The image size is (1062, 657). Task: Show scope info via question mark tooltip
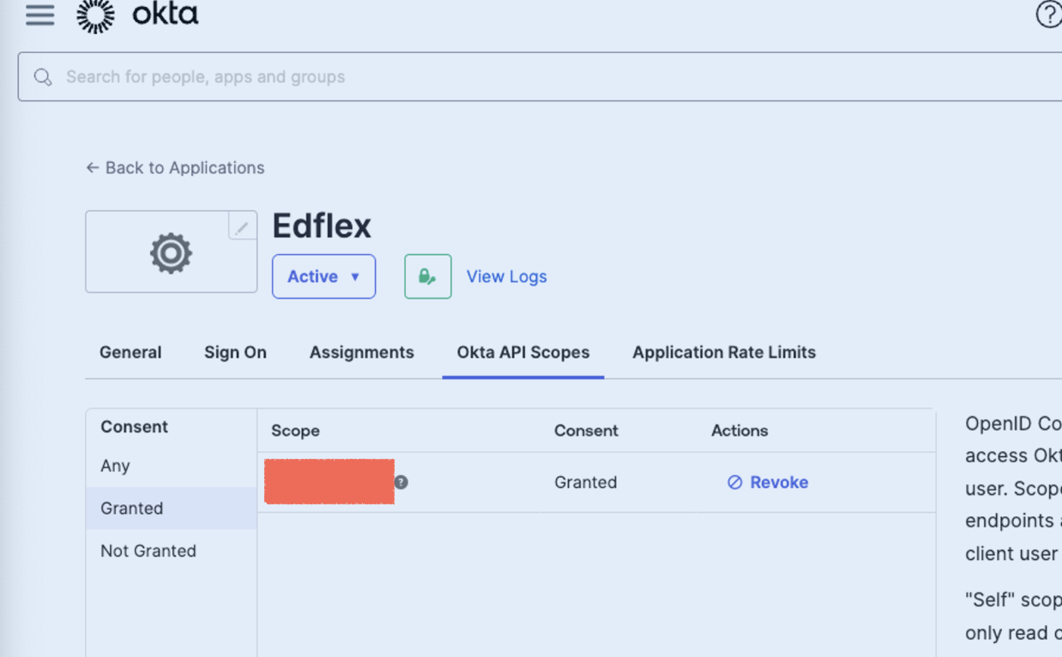401,482
